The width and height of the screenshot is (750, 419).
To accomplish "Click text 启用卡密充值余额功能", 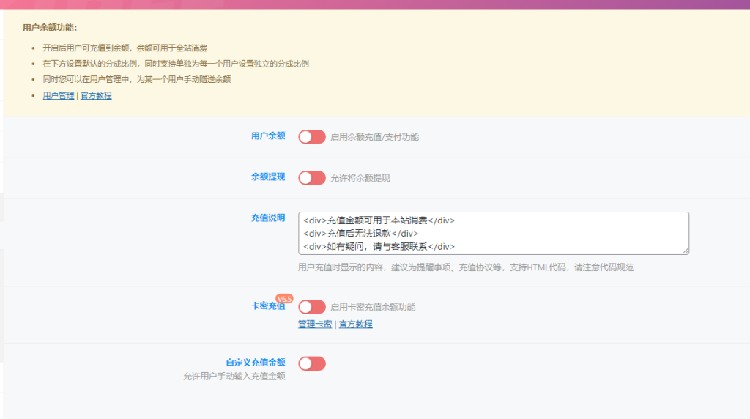I will (373, 307).
